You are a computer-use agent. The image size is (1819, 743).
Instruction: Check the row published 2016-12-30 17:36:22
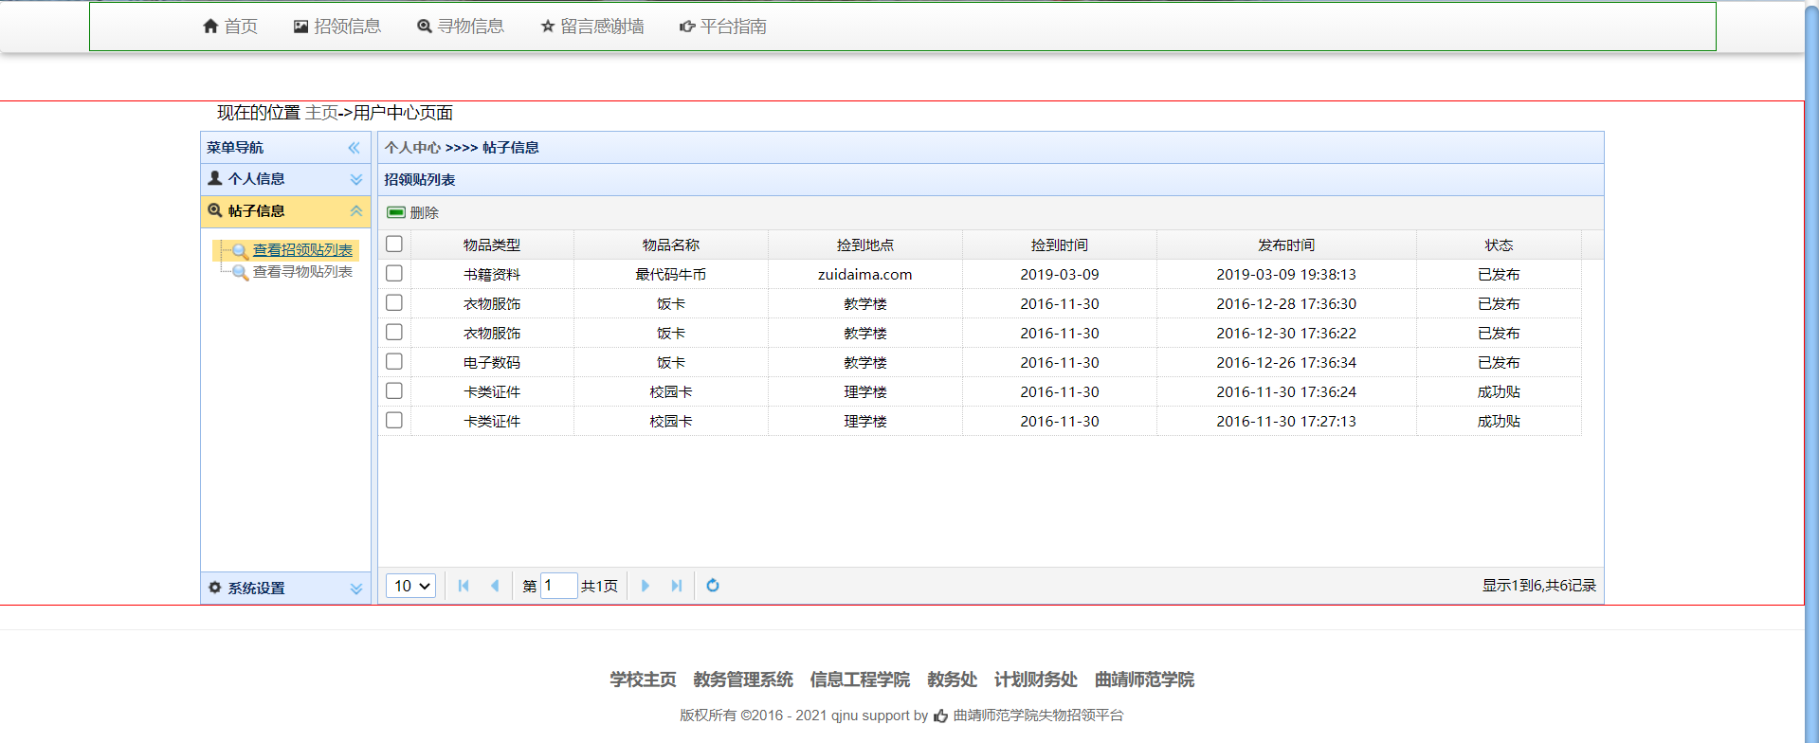[x=394, y=333]
